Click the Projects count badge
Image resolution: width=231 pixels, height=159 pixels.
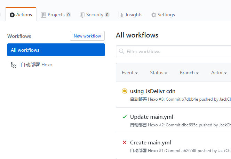(68, 15)
